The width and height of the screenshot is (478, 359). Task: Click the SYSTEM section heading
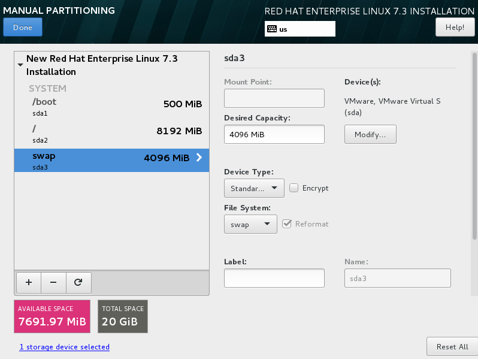[x=47, y=89]
